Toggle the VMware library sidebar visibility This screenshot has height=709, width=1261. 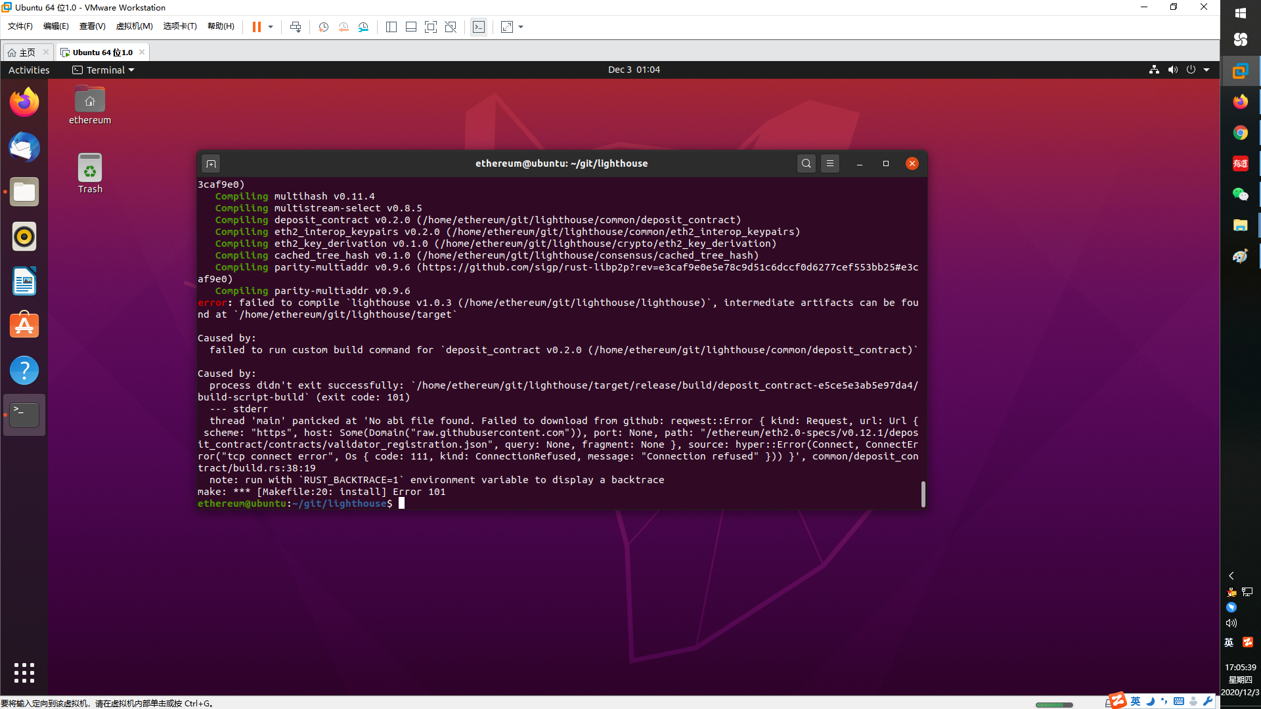point(391,27)
